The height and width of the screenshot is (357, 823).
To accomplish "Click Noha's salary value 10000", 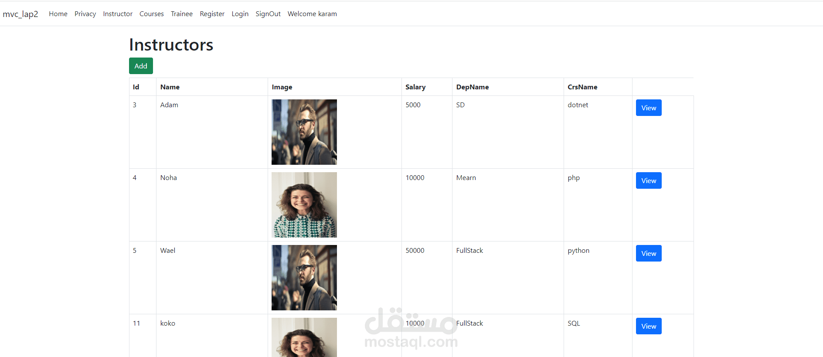I will [415, 178].
